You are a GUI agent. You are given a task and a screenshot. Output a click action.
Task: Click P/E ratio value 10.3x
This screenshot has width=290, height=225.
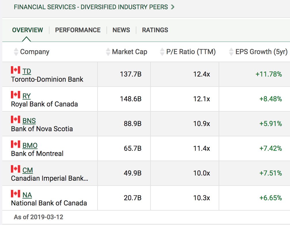pos(202,198)
